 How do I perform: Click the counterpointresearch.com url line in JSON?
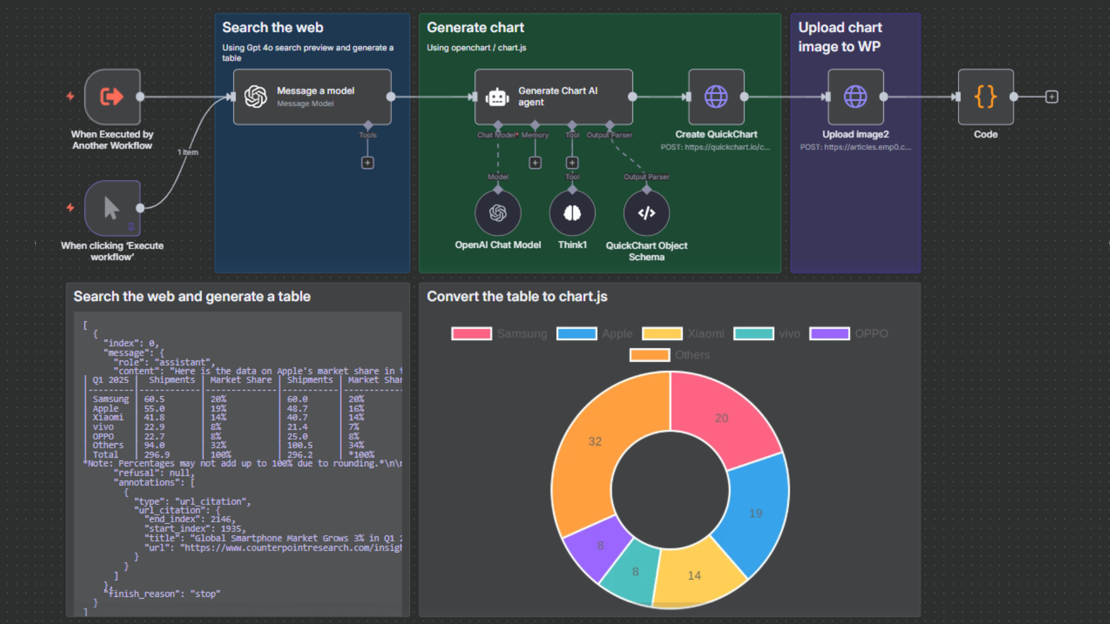pyautogui.click(x=273, y=548)
